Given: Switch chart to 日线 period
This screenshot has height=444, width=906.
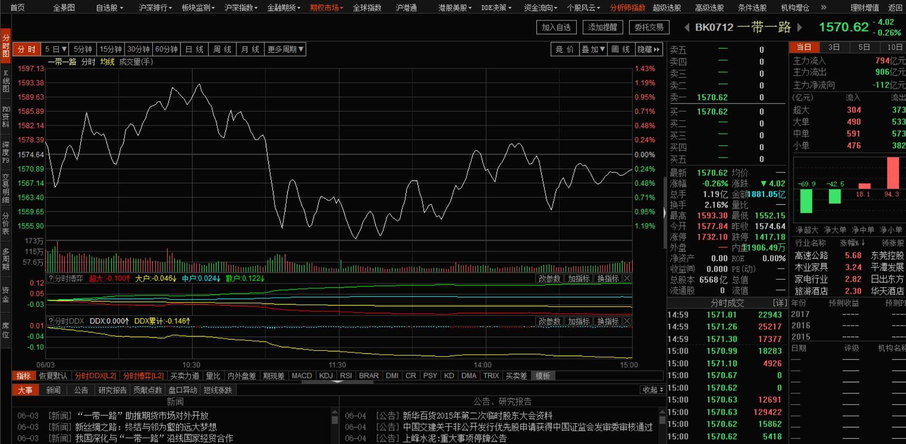Looking at the screenshot, I should click(194, 49).
